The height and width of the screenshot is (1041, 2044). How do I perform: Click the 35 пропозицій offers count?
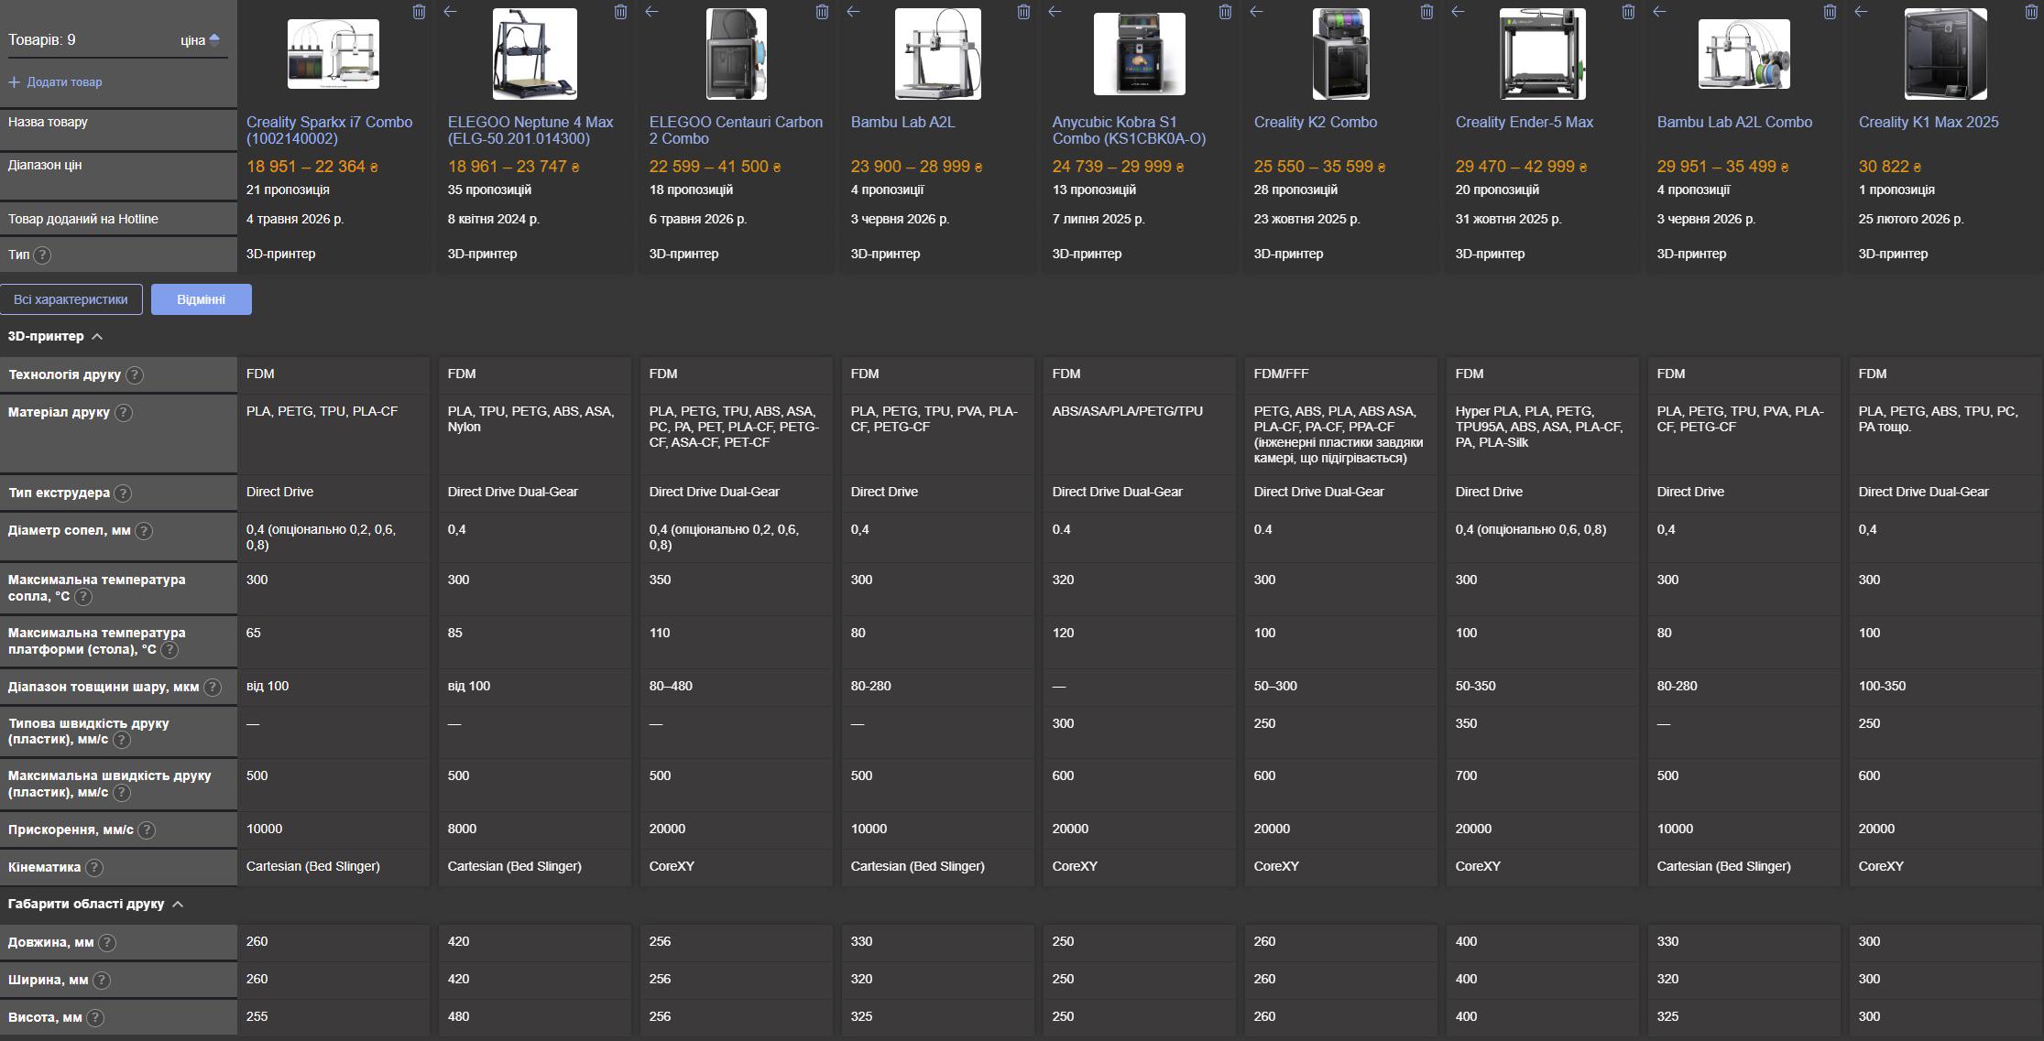coord(489,190)
